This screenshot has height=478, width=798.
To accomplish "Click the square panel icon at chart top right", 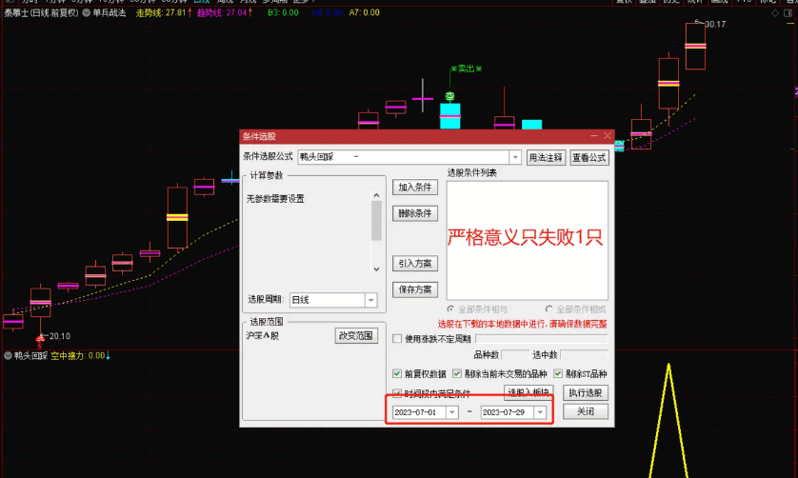I will pyautogui.click(x=788, y=13).
